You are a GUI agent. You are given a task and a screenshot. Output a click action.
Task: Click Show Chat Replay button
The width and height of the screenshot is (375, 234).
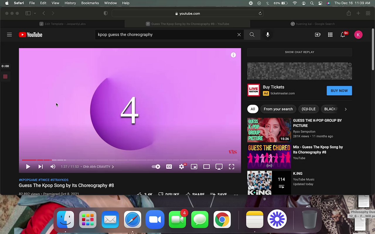[299, 52]
